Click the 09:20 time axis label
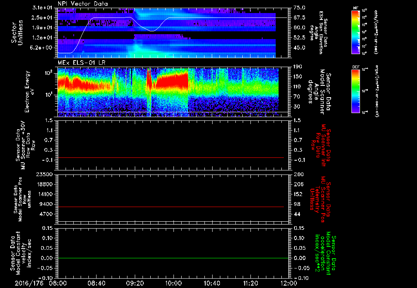417x288 pixels. [135, 283]
